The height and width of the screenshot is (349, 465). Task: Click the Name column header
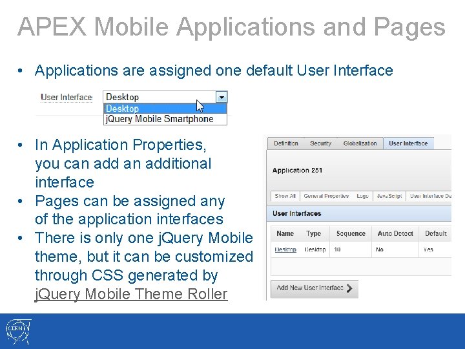click(285, 233)
